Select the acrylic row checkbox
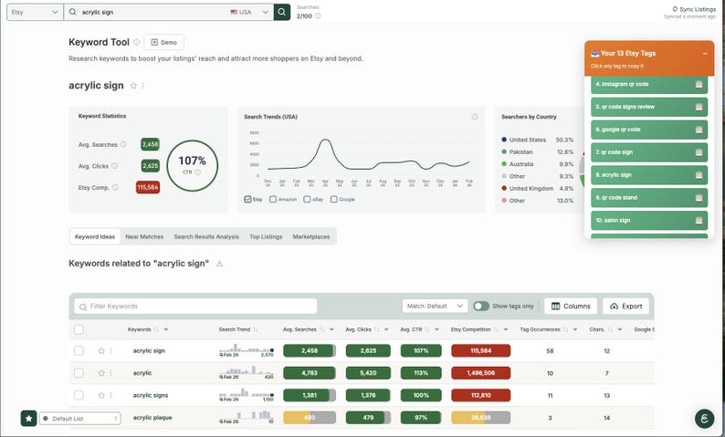Screen dimensions: 725x437 click(79, 373)
